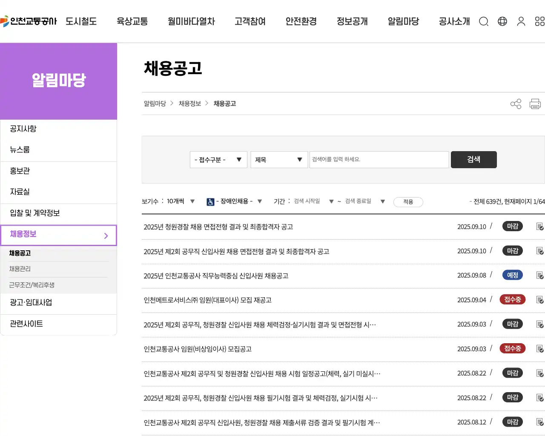545x436 pixels.
Task: Click 접수중 badge on 인천메트로서비스 row
Action: (513, 300)
